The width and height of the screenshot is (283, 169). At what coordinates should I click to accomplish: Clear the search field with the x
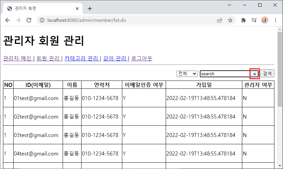[x=255, y=74]
